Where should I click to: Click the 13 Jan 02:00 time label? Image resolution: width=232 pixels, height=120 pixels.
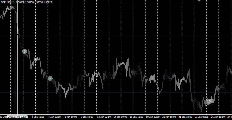[104, 117]
